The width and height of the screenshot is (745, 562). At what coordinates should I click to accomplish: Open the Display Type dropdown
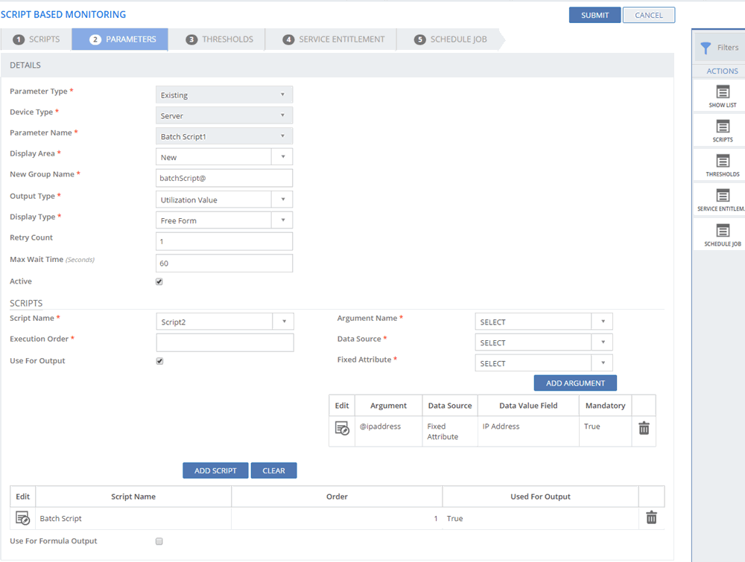click(x=224, y=220)
